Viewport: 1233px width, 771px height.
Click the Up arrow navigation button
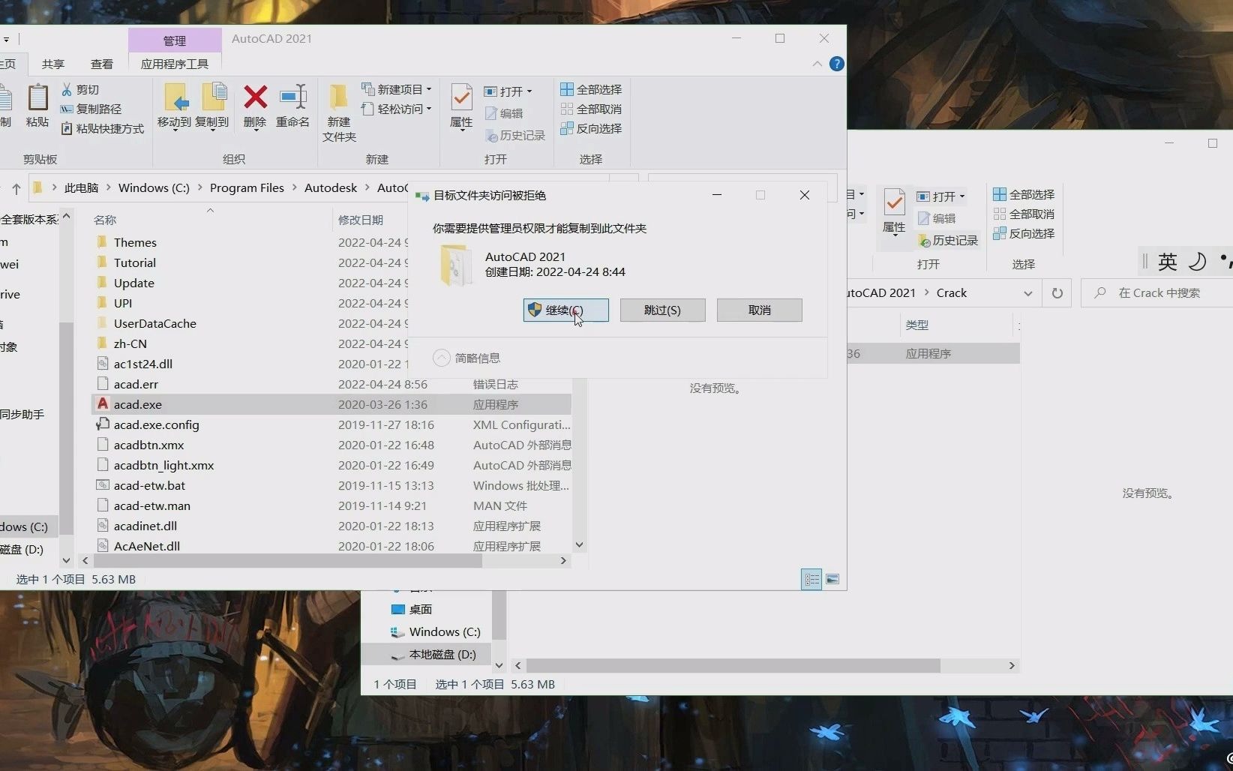coord(16,188)
